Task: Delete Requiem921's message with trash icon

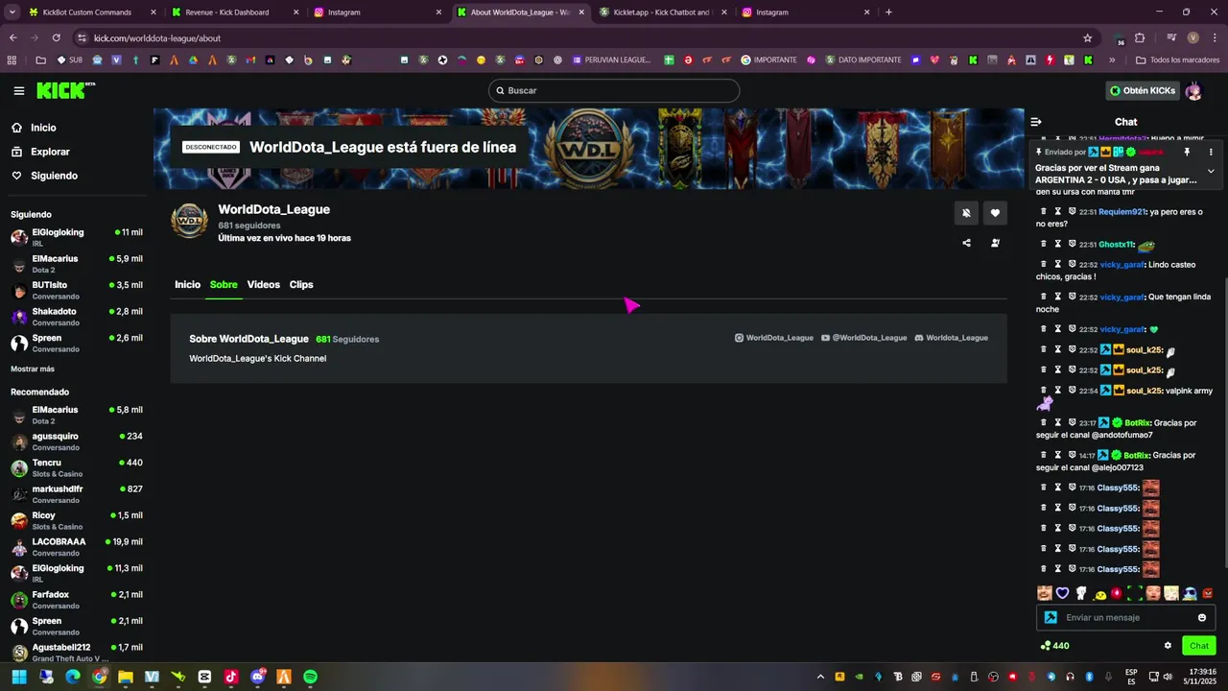Action: (1043, 211)
